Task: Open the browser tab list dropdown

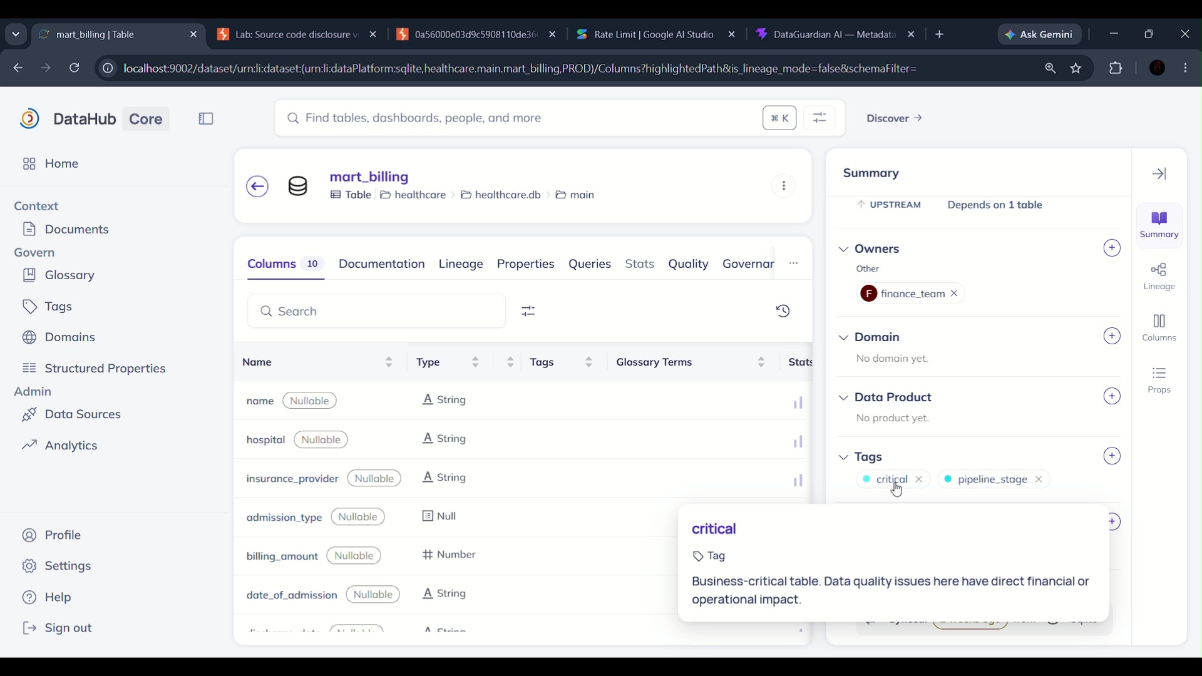Action: point(16,34)
